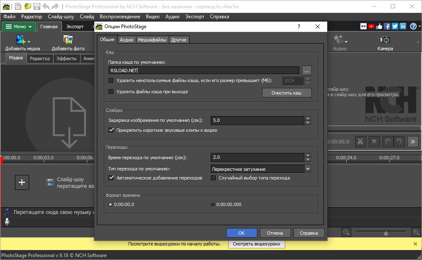The image size is (422, 260).
Task: Expand the help icon dropdown arrow
Action: coord(420,26)
